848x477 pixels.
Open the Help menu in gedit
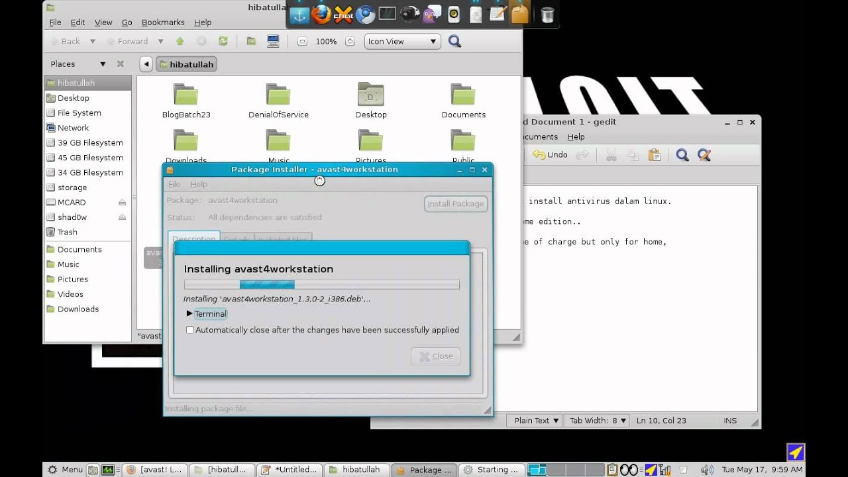(576, 136)
